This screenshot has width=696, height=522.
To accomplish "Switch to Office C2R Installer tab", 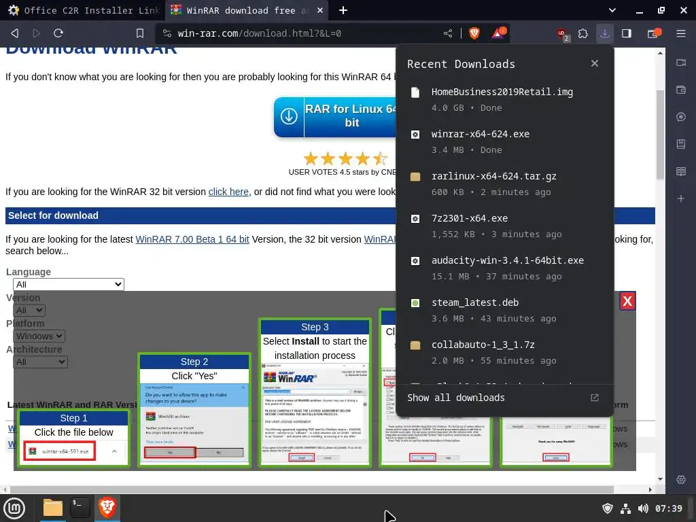I will (82, 10).
